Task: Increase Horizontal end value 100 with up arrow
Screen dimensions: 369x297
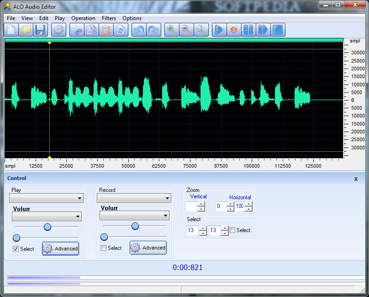Action: click(248, 204)
